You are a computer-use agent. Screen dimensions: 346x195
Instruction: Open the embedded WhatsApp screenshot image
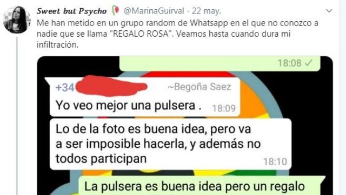(185, 126)
